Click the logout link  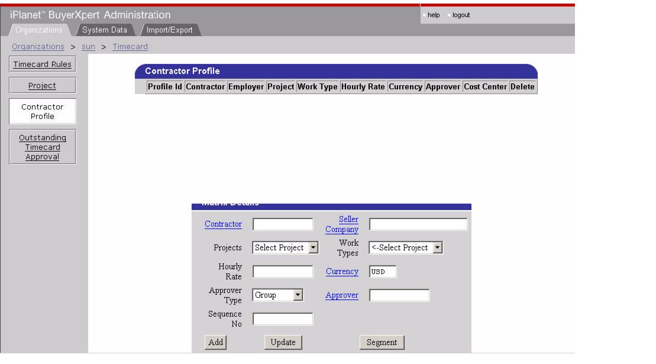click(461, 15)
